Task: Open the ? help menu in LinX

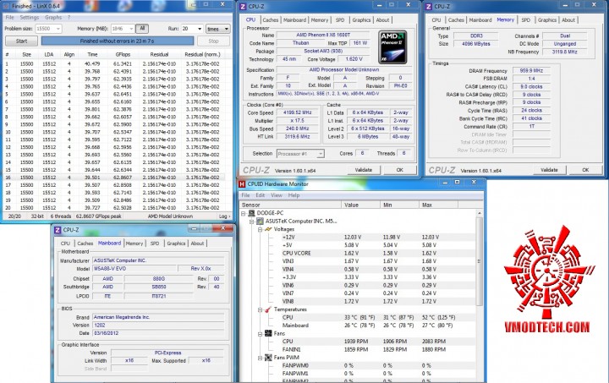Action: click(69, 18)
